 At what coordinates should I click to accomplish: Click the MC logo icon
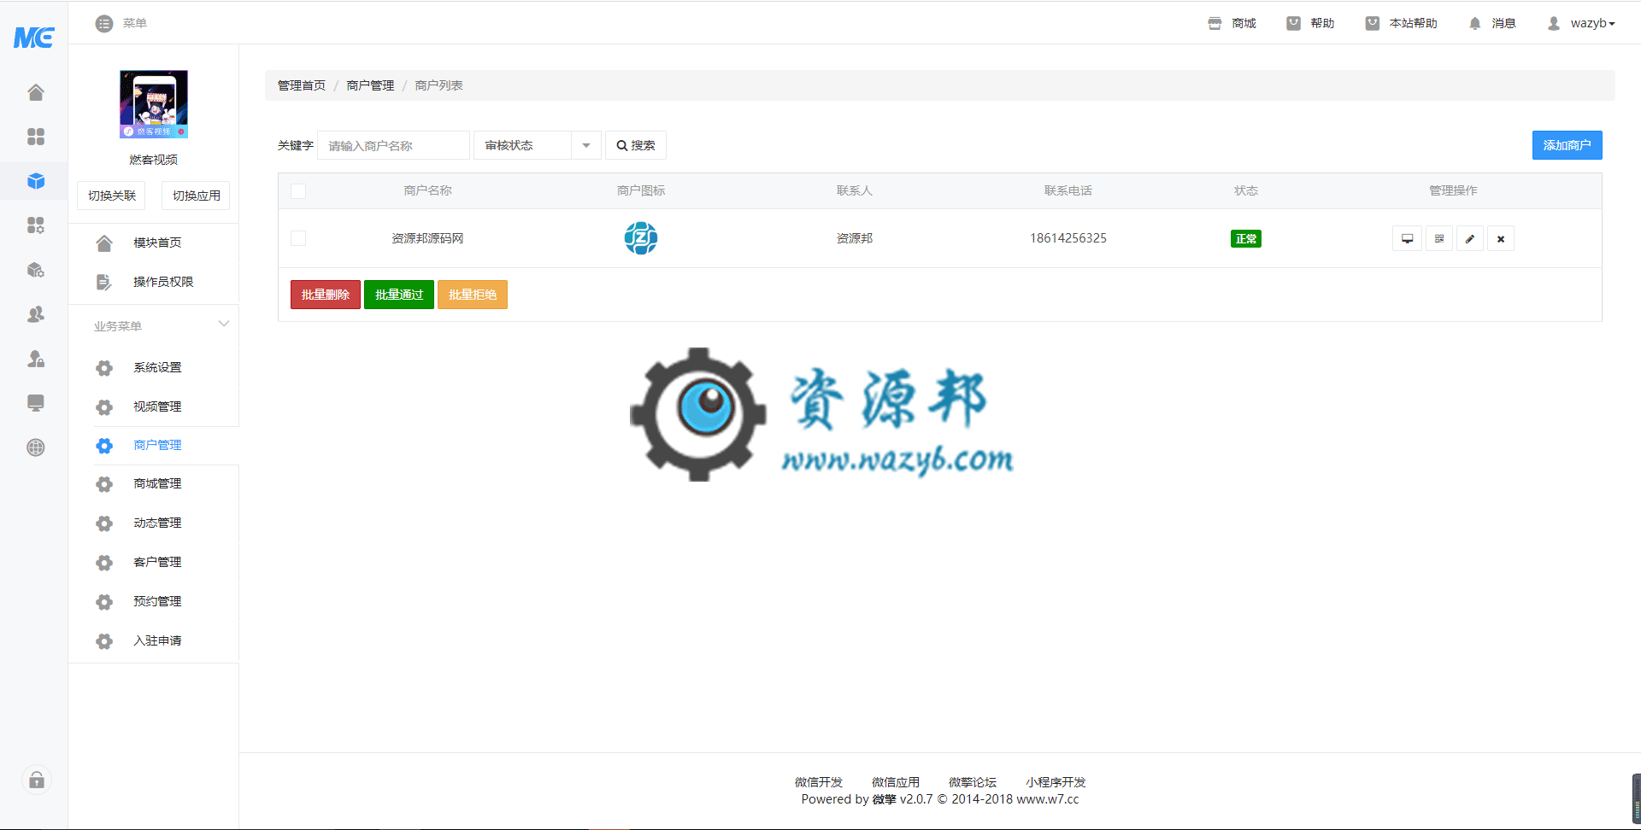[x=34, y=38]
